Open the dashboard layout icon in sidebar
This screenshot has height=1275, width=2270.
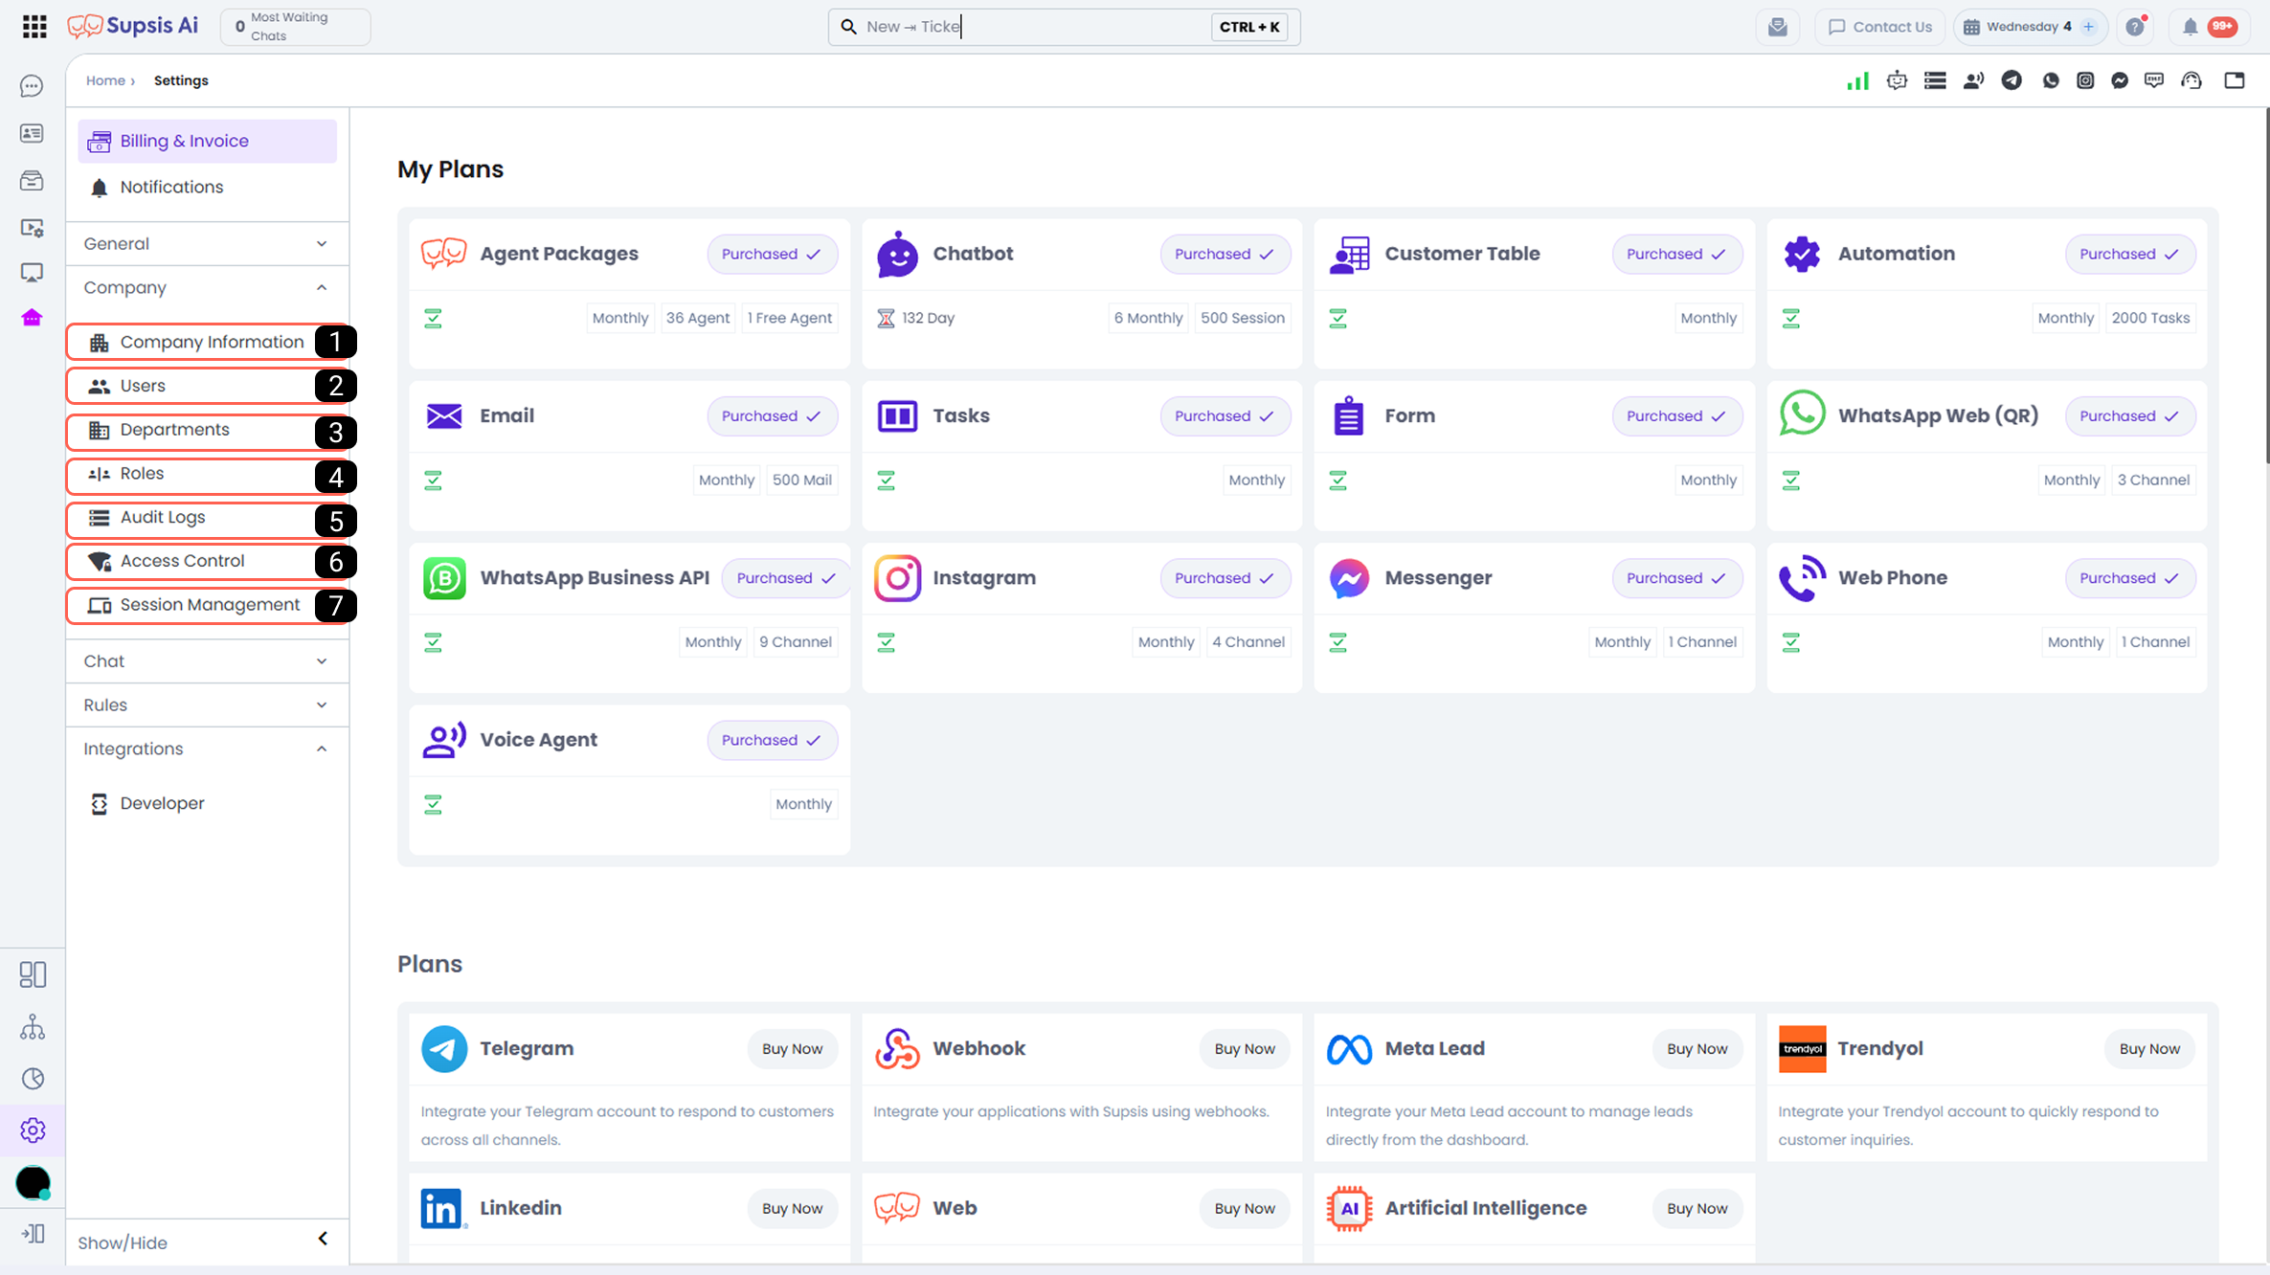pos(33,974)
